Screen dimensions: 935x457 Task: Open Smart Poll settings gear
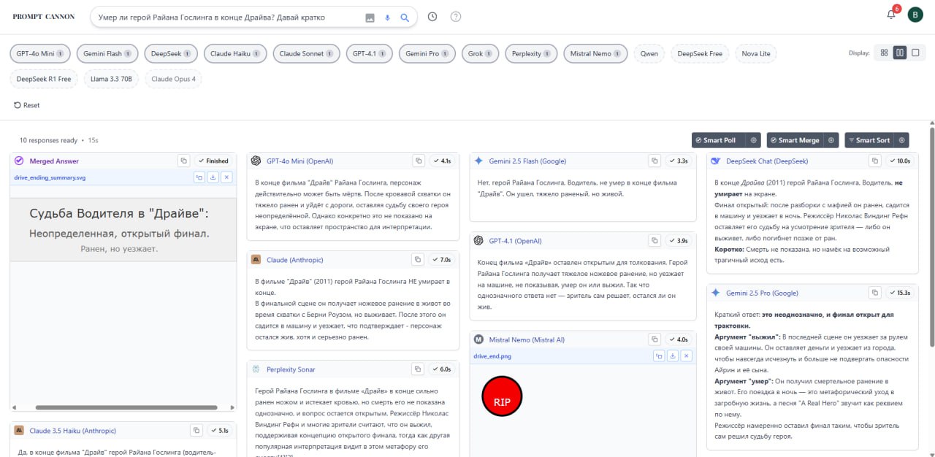point(754,140)
